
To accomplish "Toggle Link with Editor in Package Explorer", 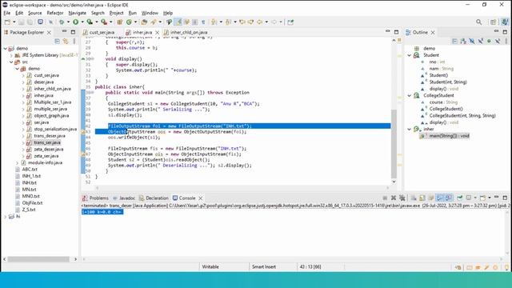I will point(66,41).
